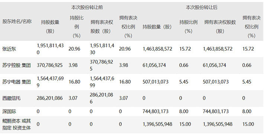Select the value 1,463,858,572 under 持股数量（股）
The height and width of the screenshot is (134, 264).
click(x=157, y=49)
